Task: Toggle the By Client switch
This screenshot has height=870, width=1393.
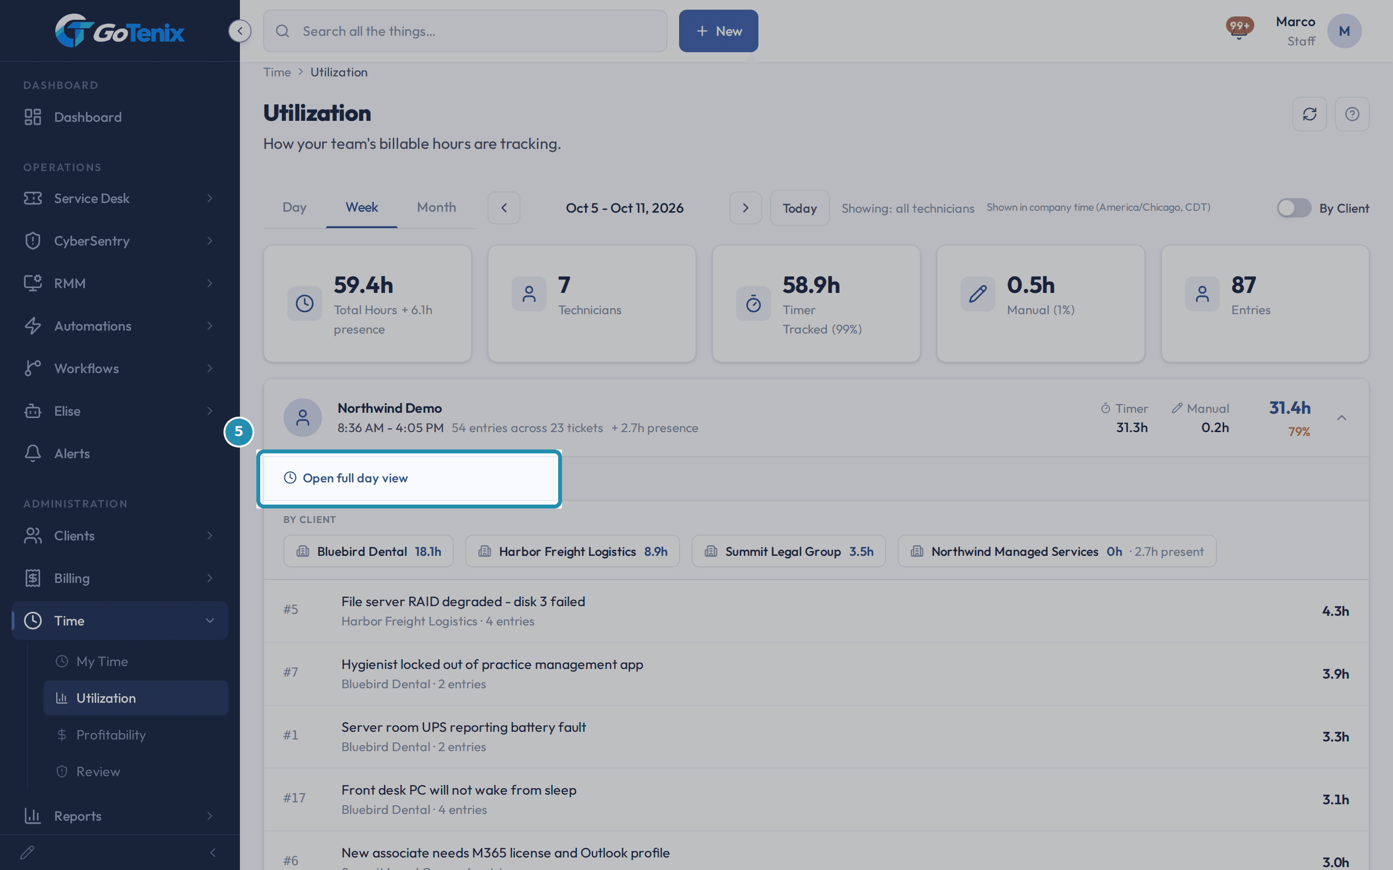Action: pos(1294,208)
